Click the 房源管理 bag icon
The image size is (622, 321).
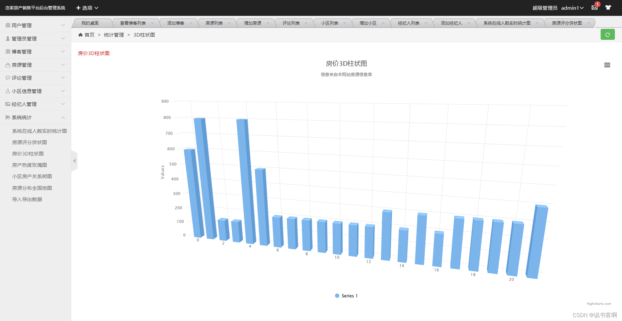point(8,65)
